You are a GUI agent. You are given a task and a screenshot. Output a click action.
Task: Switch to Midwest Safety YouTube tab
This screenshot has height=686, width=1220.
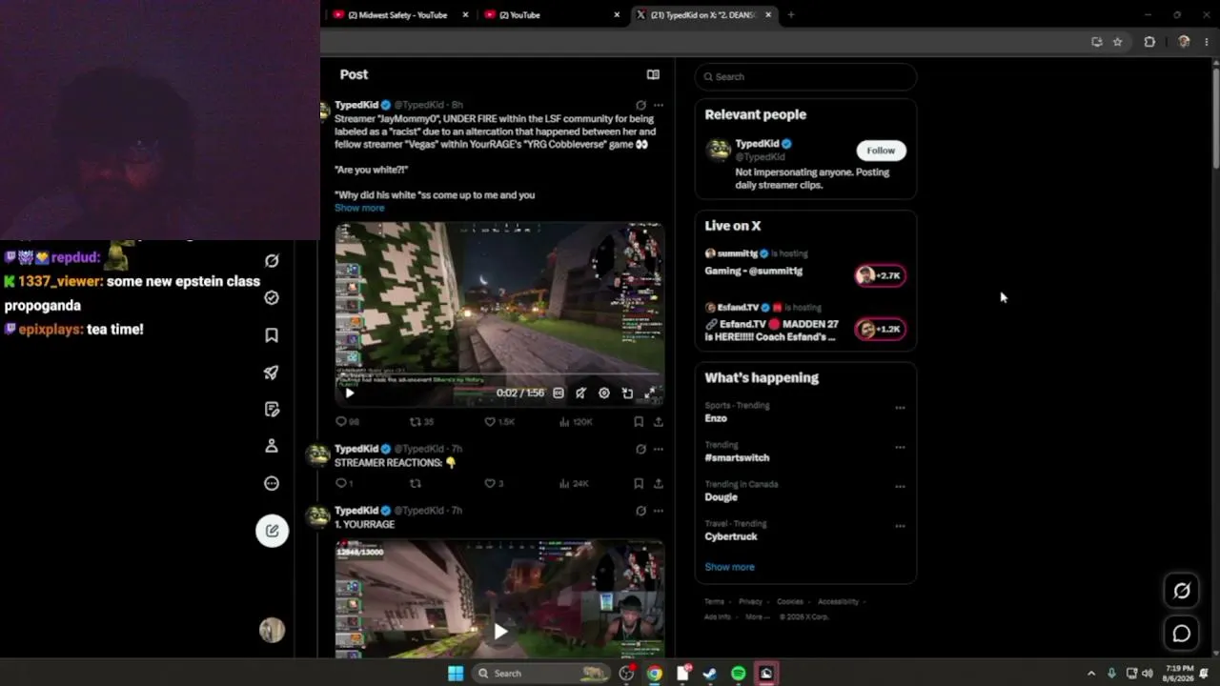(x=398, y=14)
